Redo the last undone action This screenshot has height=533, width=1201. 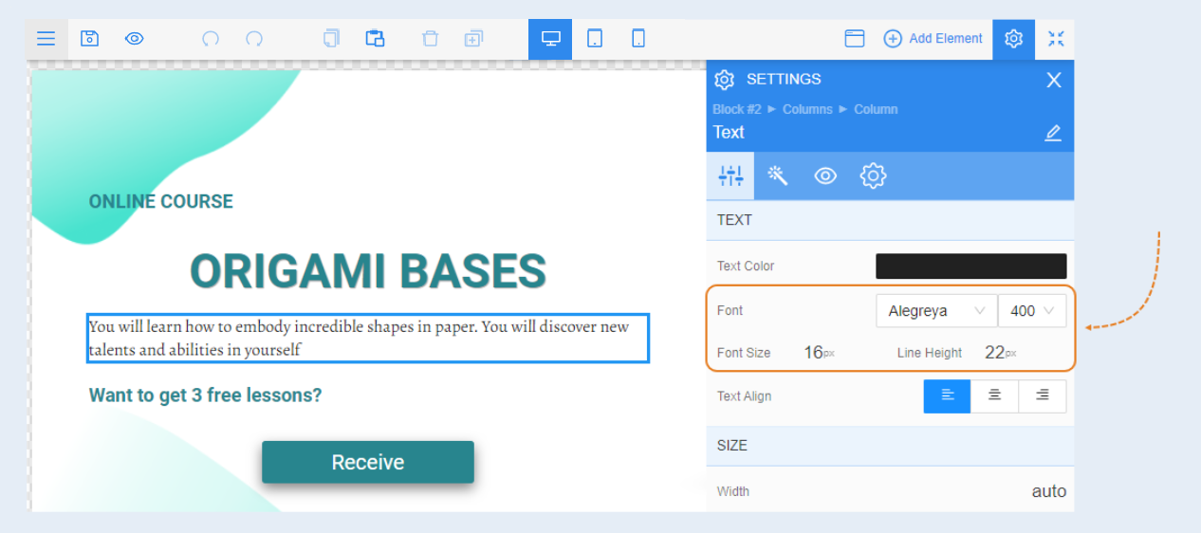[254, 39]
